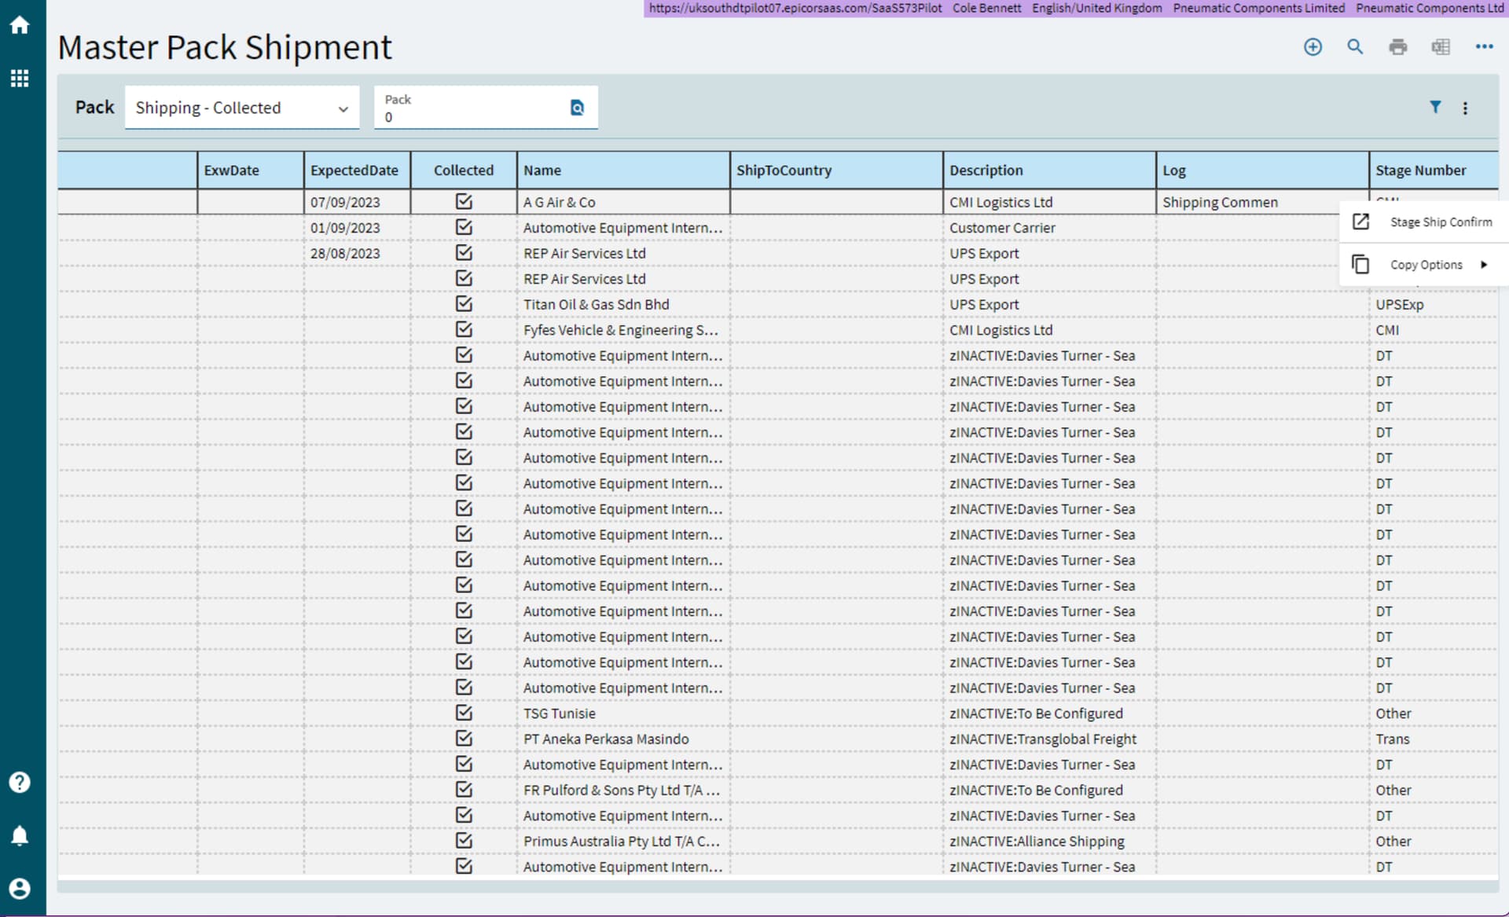Open the notifications bell in the sidebar

pos(20,835)
